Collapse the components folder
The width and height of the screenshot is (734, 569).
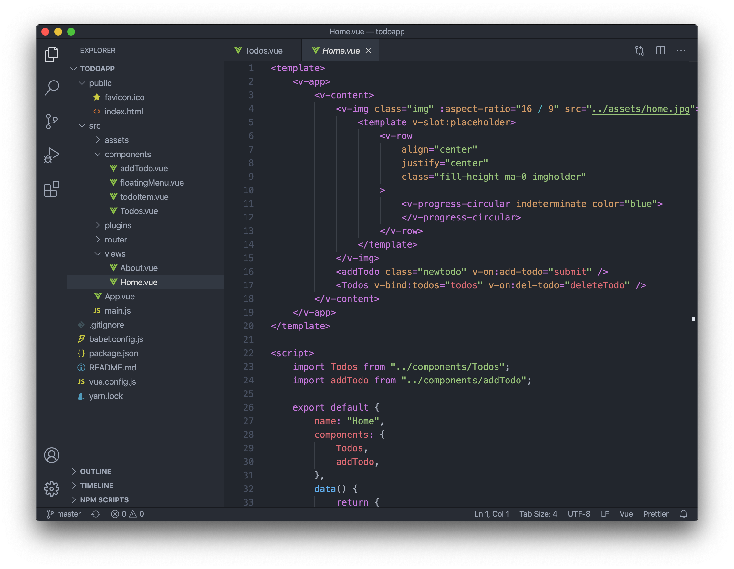click(145, 154)
